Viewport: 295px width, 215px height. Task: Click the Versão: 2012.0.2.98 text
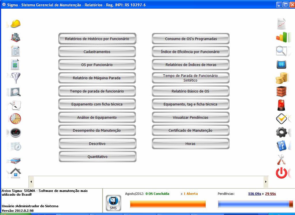[18, 211]
